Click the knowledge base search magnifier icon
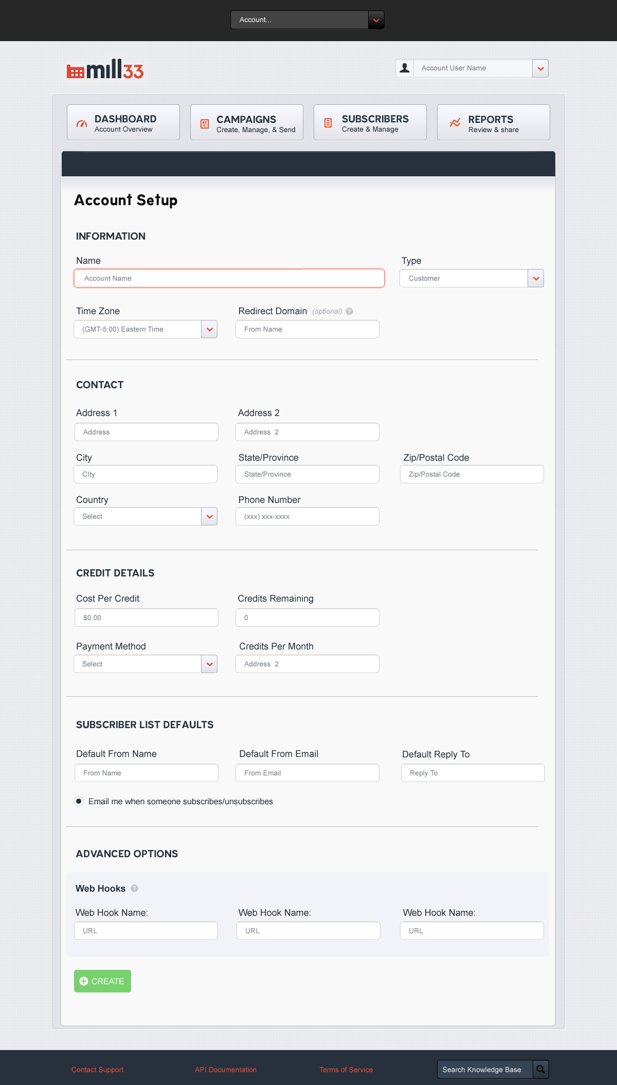617x1085 pixels. [540, 1069]
